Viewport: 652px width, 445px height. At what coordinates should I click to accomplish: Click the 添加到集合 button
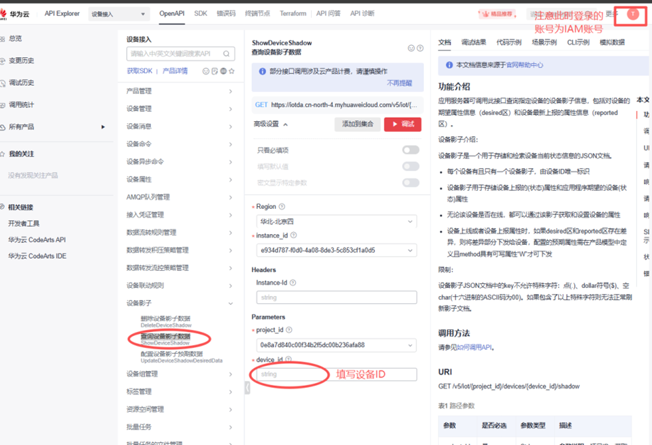pyautogui.click(x=357, y=125)
